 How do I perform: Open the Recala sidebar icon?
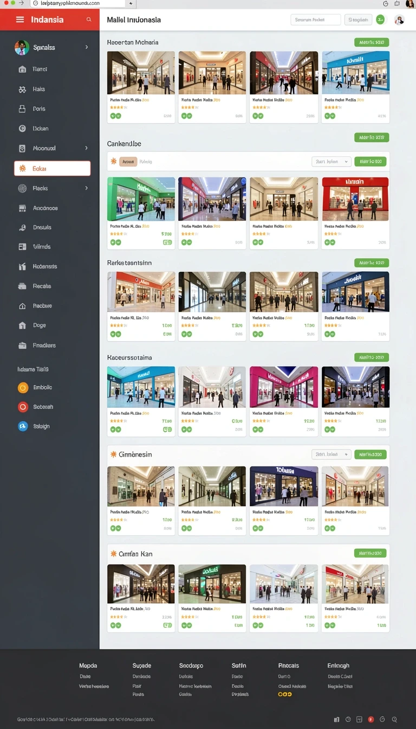coord(22,286)
